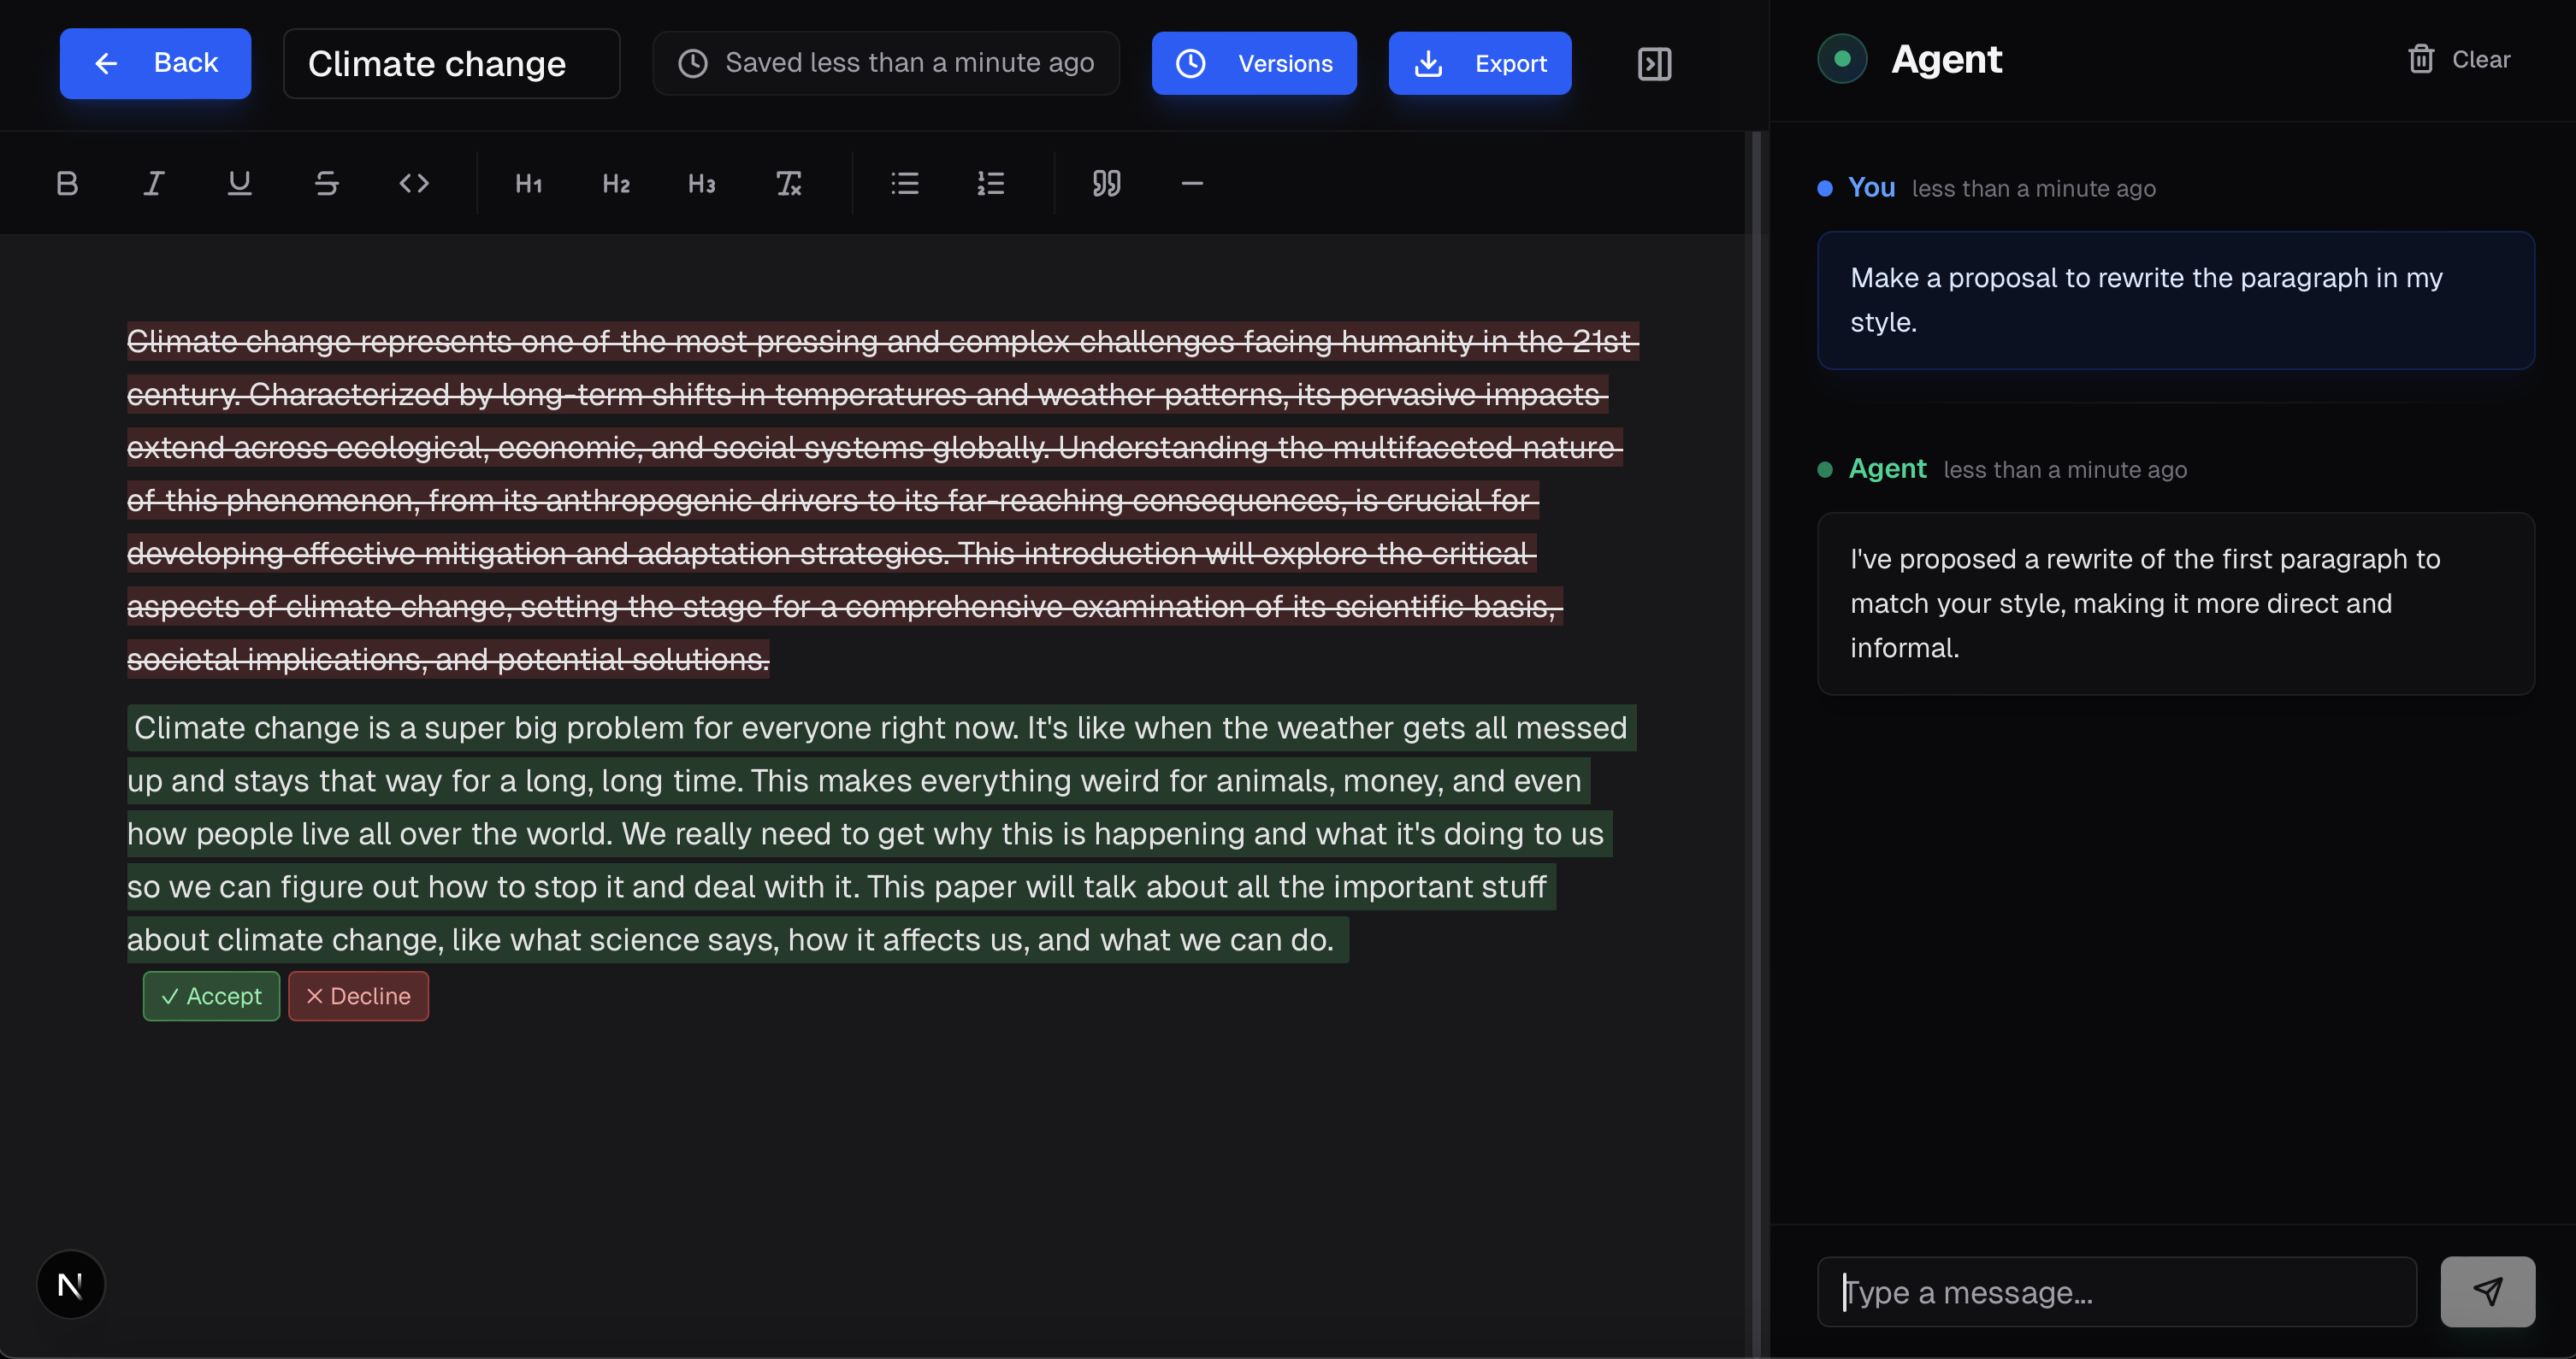Screen dimensions: 2576x1359
Task: Toggle bold formatting
Action: [x=67, y=184]
